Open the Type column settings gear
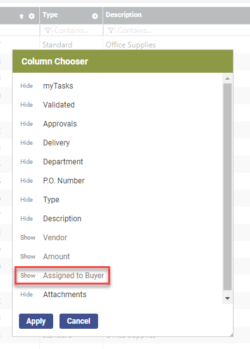 tap(95, 16)
